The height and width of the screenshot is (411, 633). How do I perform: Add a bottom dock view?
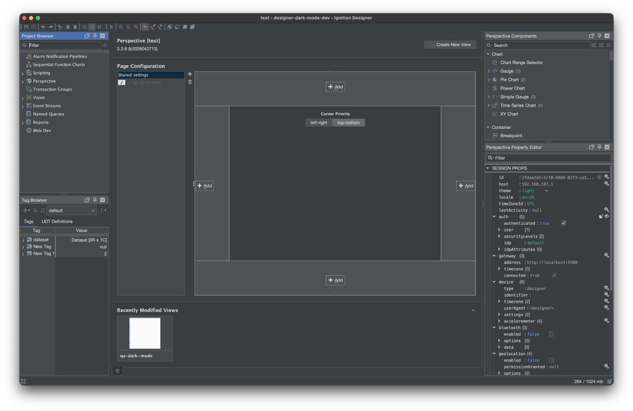point(335,280)
